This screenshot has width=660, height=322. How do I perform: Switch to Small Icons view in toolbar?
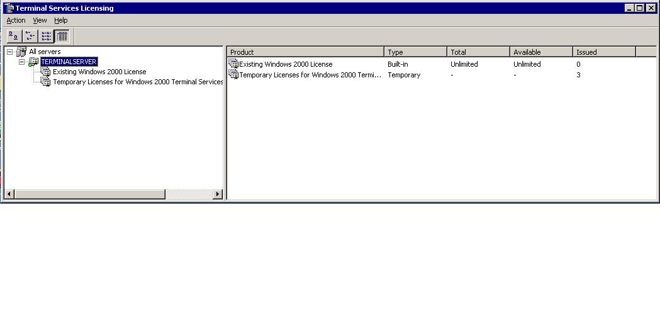[30, 36]
